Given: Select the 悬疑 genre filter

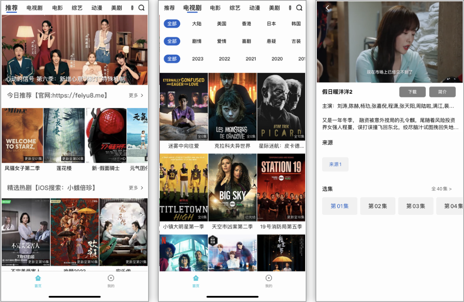Looking at the screenshot, I should click(271, 41).
